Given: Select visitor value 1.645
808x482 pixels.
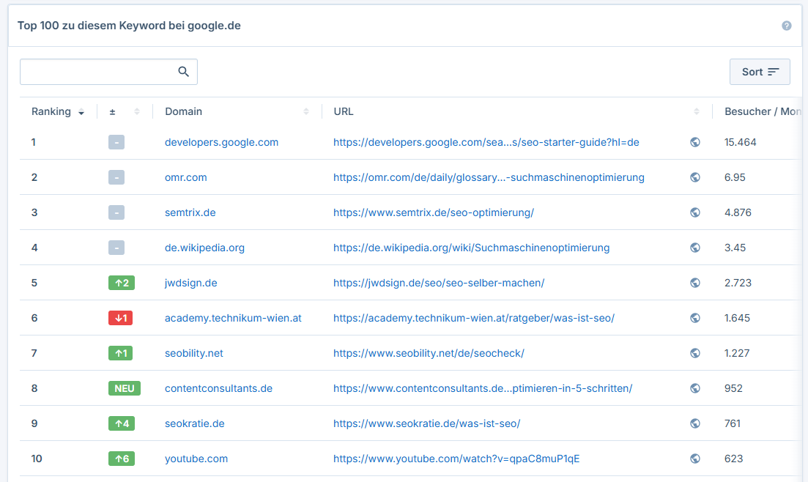Looking at the screenshot, I should (737, 318).
